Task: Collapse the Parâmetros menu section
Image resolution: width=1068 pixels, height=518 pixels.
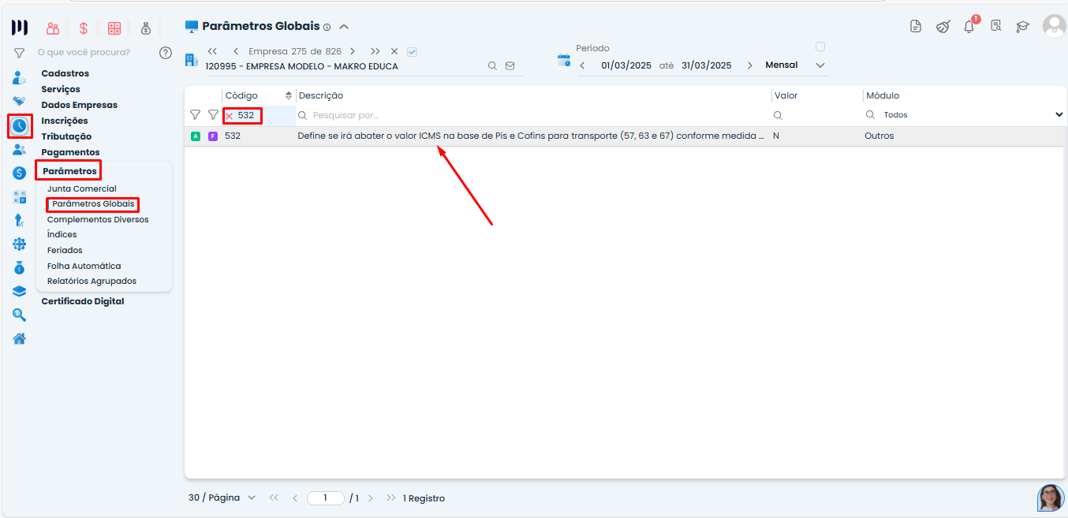Action: point(69,171)
